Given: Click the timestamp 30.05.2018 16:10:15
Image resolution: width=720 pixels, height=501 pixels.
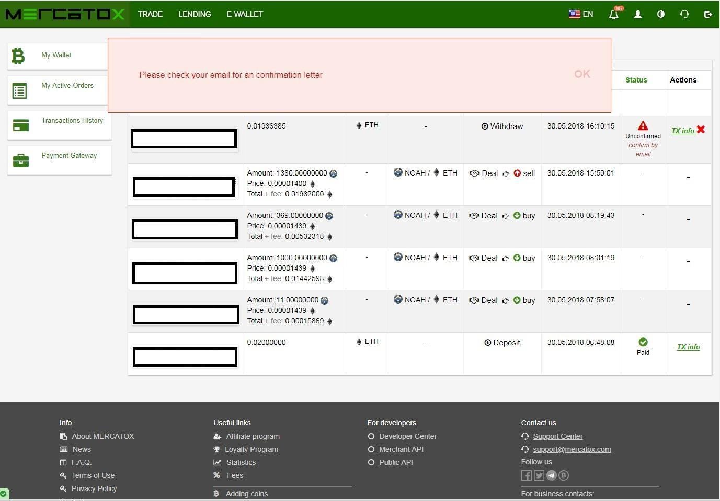Looking at the screenshot, I should point(581,126).
